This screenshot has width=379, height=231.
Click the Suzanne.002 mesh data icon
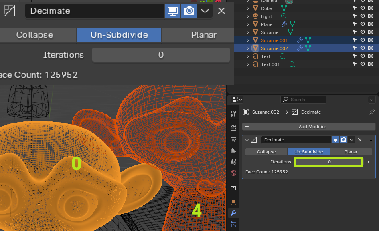(308, 48)
